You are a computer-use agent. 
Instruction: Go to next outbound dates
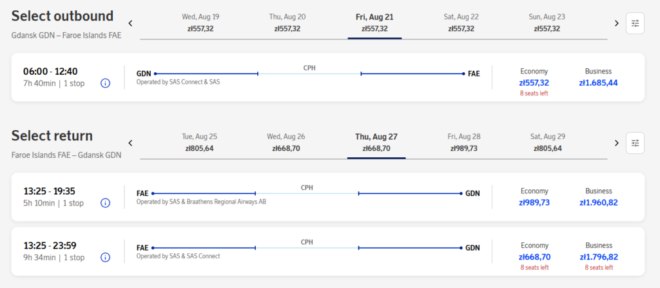pos(616,23)
